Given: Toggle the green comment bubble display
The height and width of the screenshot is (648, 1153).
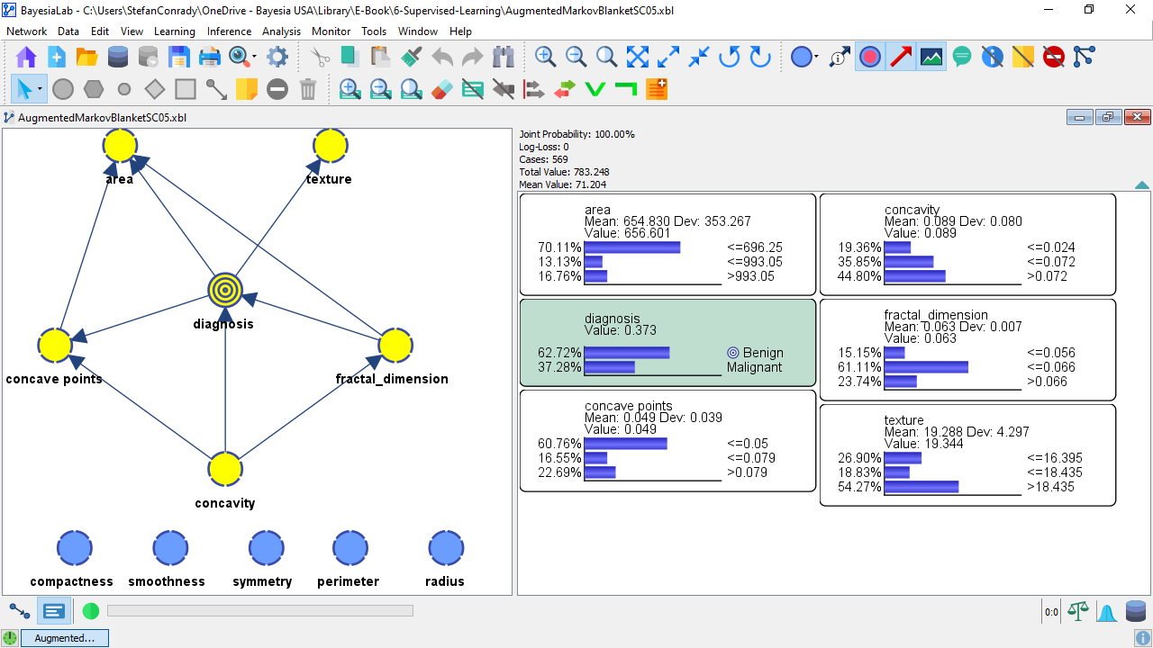Looking at the screenshot, I should click(962, 58).
